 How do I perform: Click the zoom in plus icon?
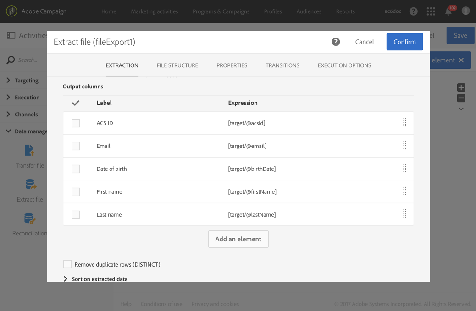(x=461, y=87)
